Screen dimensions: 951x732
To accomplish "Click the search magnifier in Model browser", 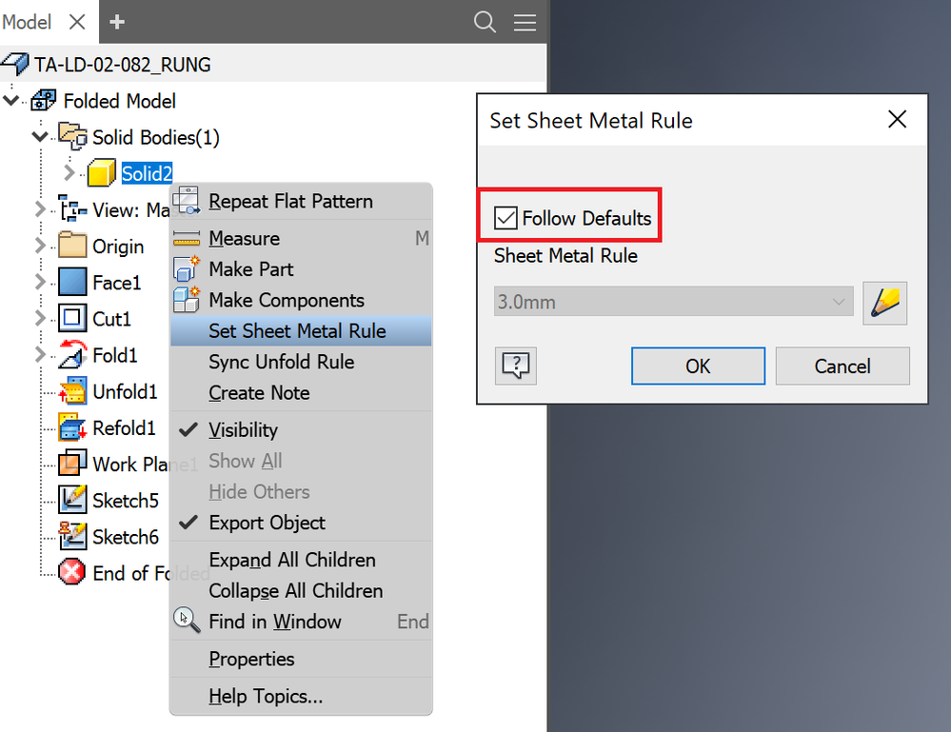I will tap(485, 22).
